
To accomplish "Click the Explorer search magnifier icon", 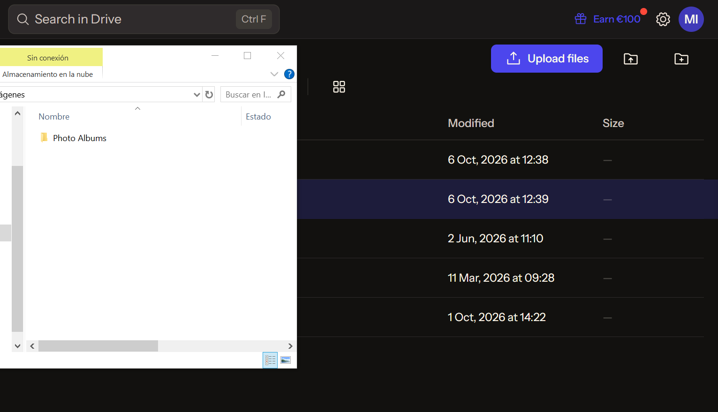I will 281,94.
